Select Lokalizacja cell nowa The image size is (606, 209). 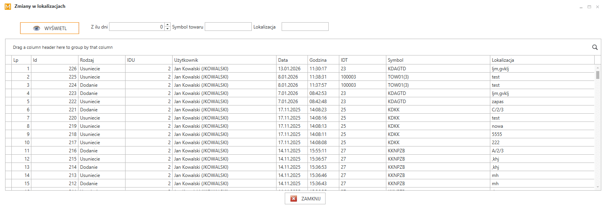click(x=542, y=126)
